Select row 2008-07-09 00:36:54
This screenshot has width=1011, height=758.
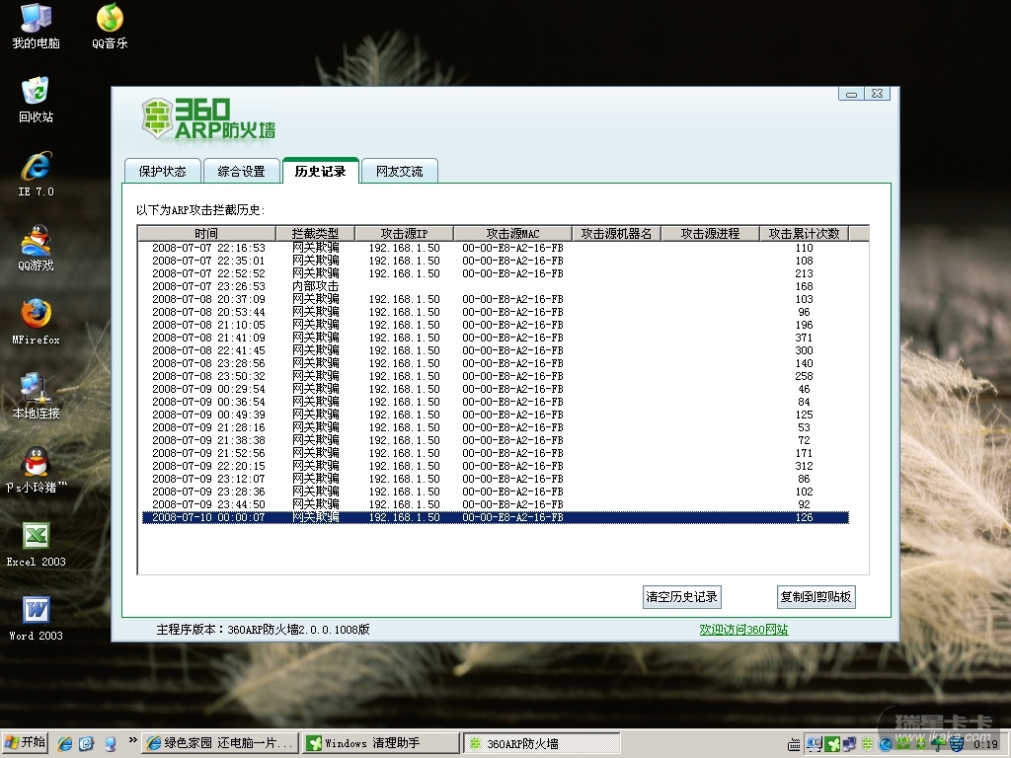coord(496,402)
